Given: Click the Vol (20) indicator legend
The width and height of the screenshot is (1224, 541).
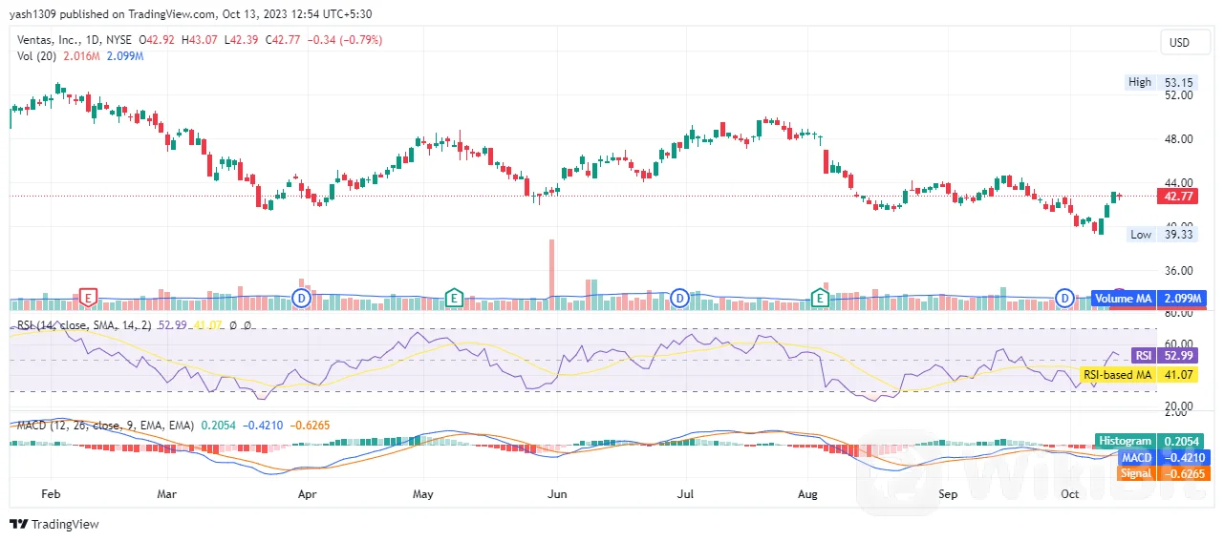Looking at the screenshot, I should point(36,56).
